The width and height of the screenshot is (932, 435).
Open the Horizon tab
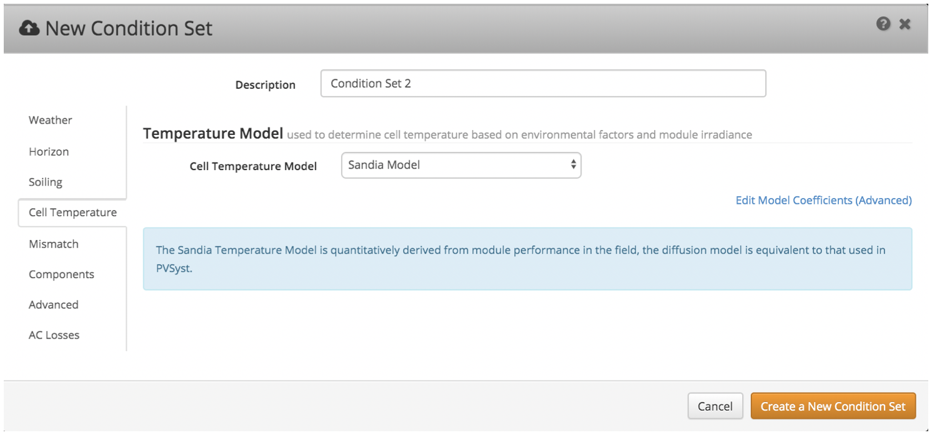point(49,152)
